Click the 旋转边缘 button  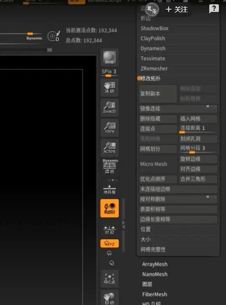click(x=198, y=159)
